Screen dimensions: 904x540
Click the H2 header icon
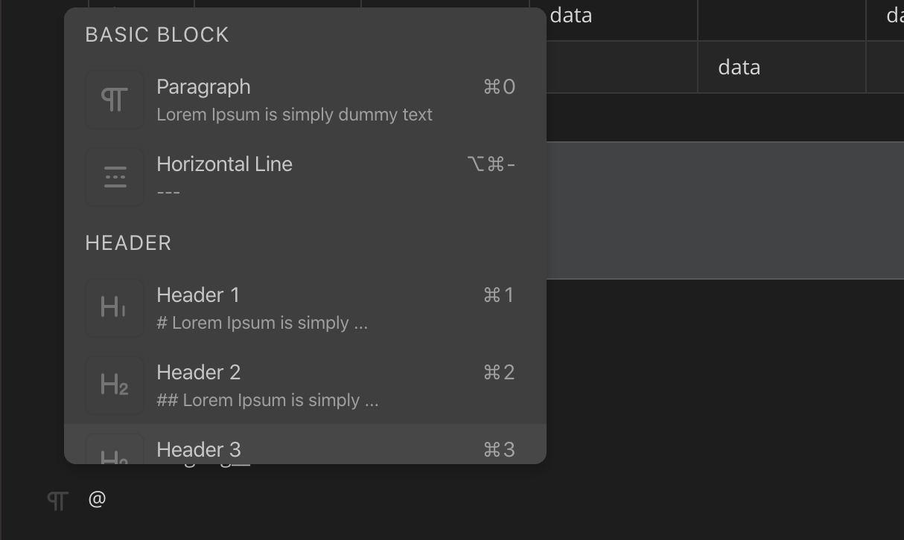115,385
